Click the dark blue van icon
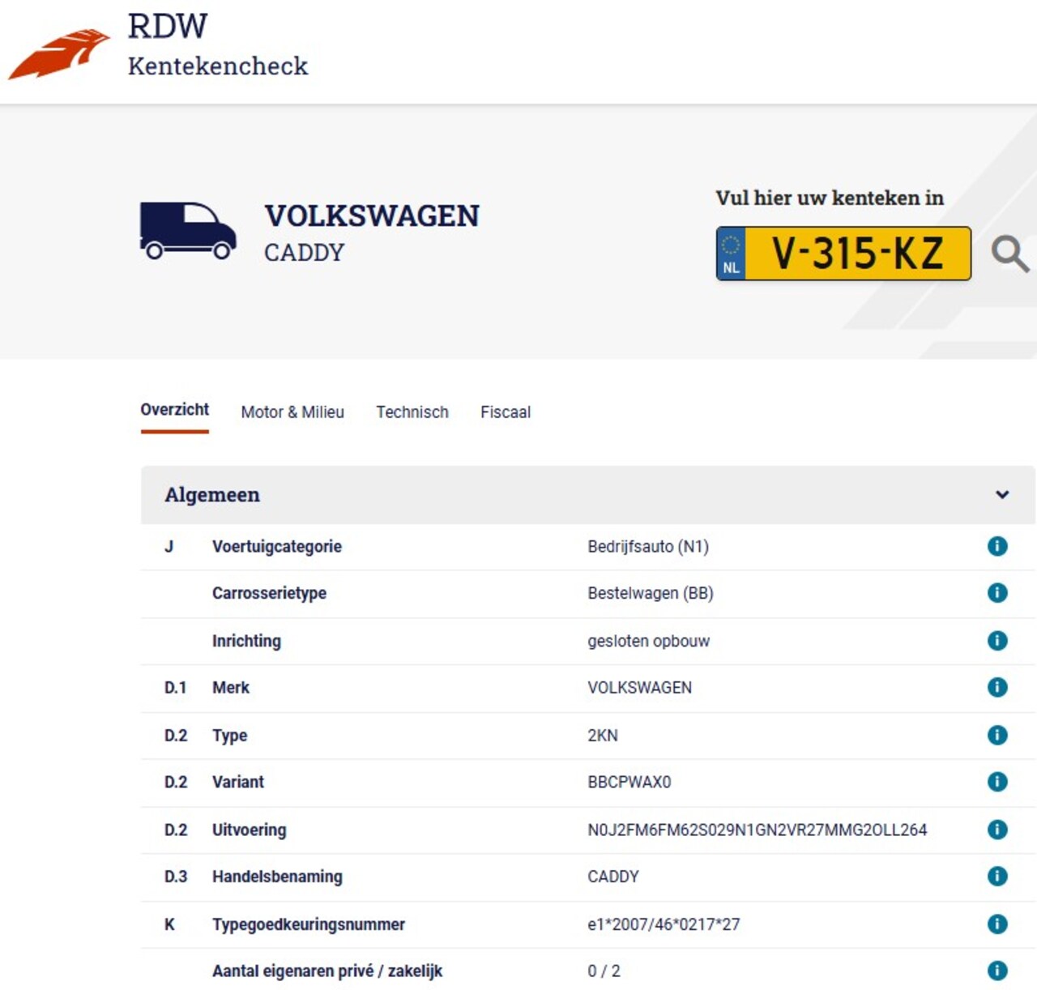This screenshot has height=990, width=1037. click(188, 231)
